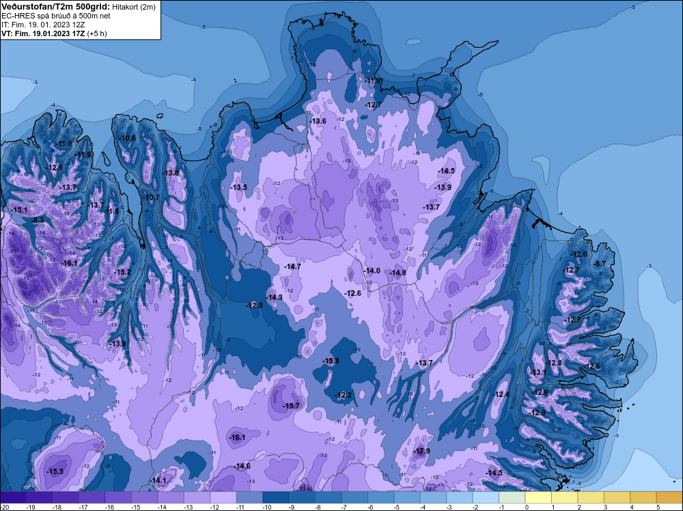This screenshot has width=683, height=511.
Task: Click the -15.5 temperature value
Action: click(x=55, y=471)
